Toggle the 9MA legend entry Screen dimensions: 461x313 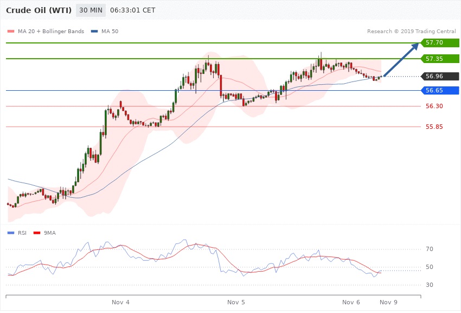point(47,233)
